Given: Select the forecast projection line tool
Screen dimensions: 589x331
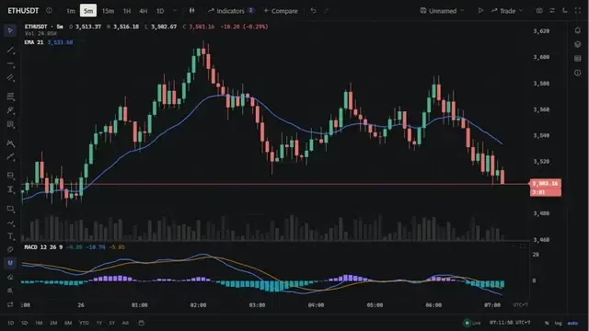Looking at the screenshot, I should coord(10,157).
